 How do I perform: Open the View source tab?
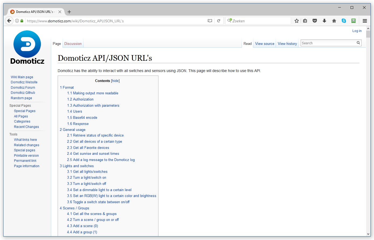[265, 44]
